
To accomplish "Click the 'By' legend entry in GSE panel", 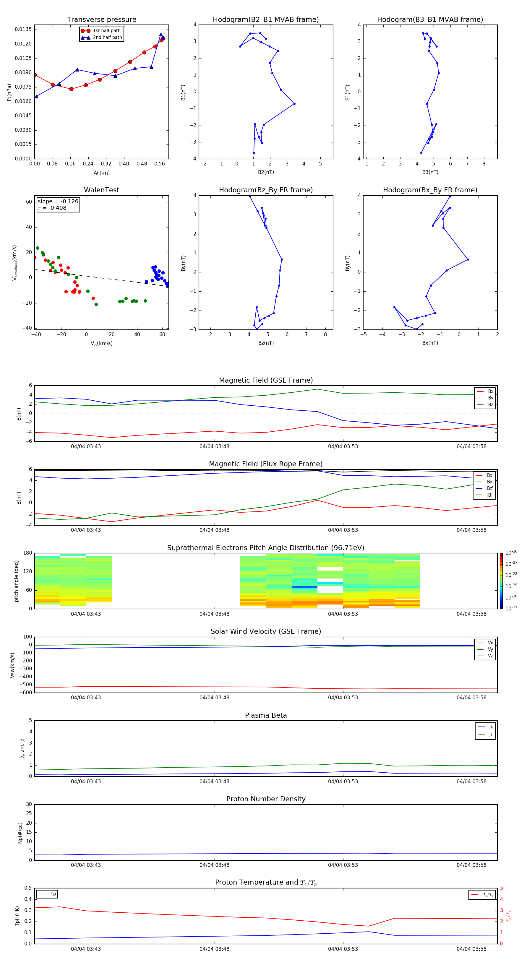I will pos(485,398).
